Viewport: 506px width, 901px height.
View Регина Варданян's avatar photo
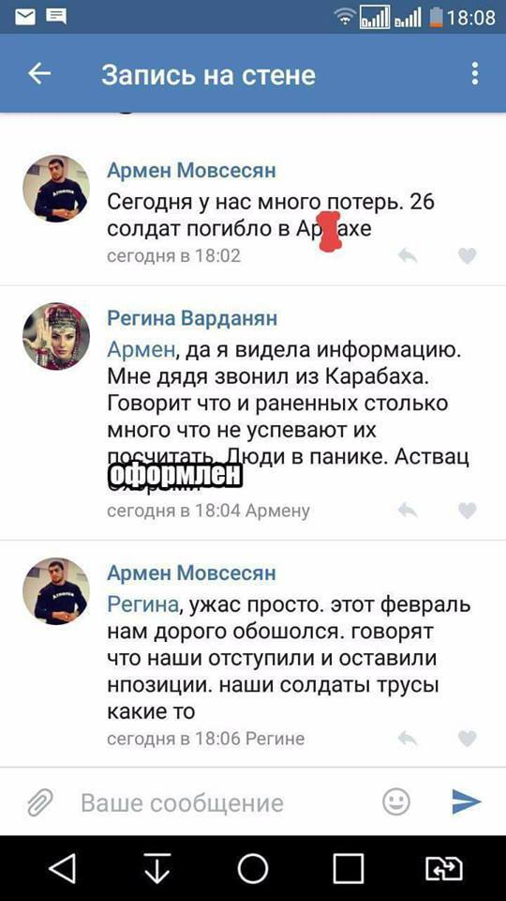click(x=56, y=337)
